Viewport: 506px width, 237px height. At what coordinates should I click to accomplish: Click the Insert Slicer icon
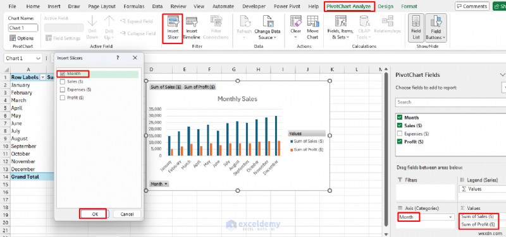[x=173, y=21]
